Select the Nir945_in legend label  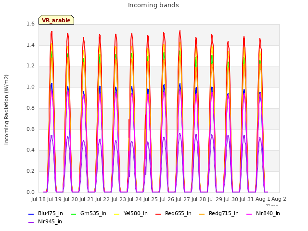point(50,222)
